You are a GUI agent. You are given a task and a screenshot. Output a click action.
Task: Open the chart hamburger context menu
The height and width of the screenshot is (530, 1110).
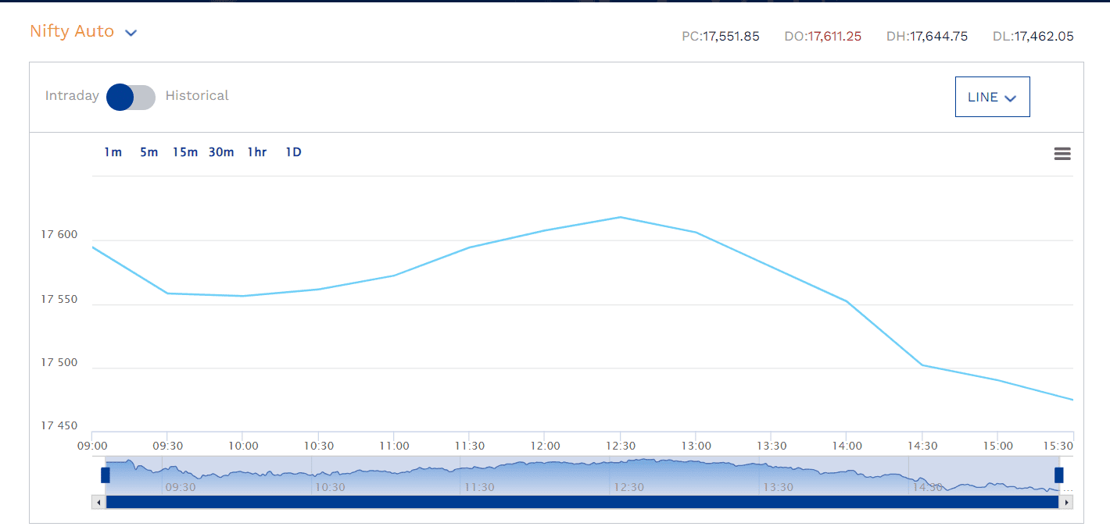click(x=1062, y=154)
